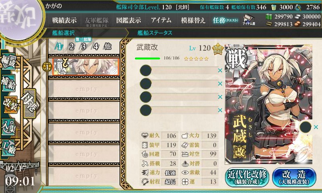Screen dimensions: 322x193
Task: Open the 入渠 docking repair menu
Action: (8, 127)
